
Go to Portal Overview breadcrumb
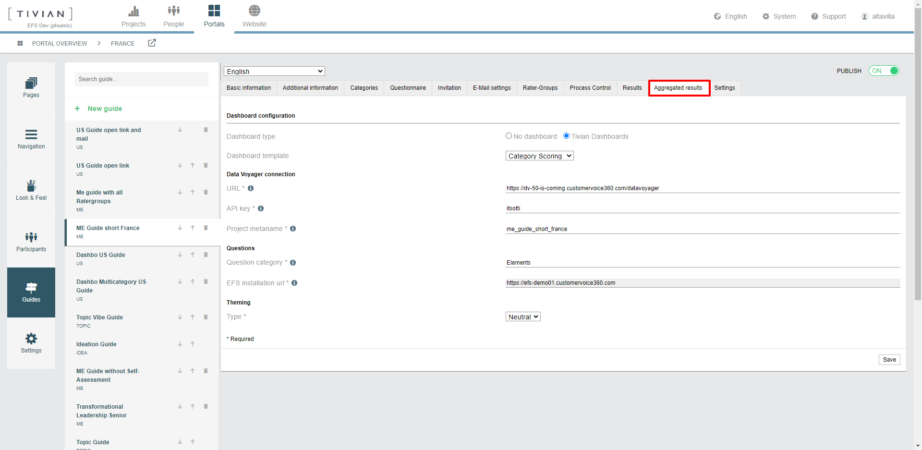(x=60, y=43)
